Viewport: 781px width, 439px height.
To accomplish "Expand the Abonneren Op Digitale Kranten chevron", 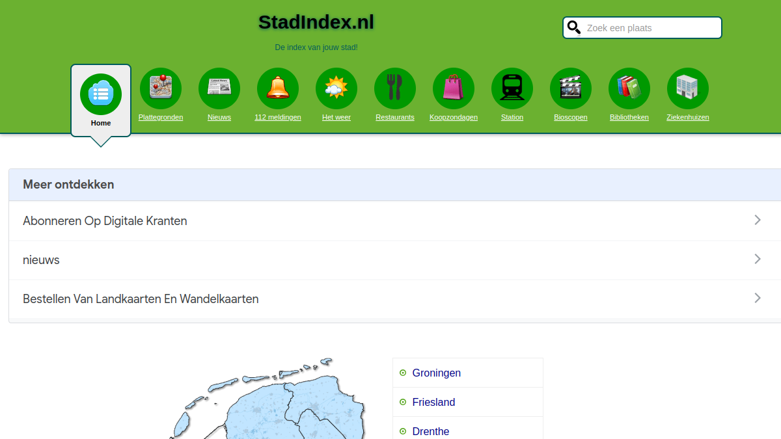I will (x=758, y=220).
